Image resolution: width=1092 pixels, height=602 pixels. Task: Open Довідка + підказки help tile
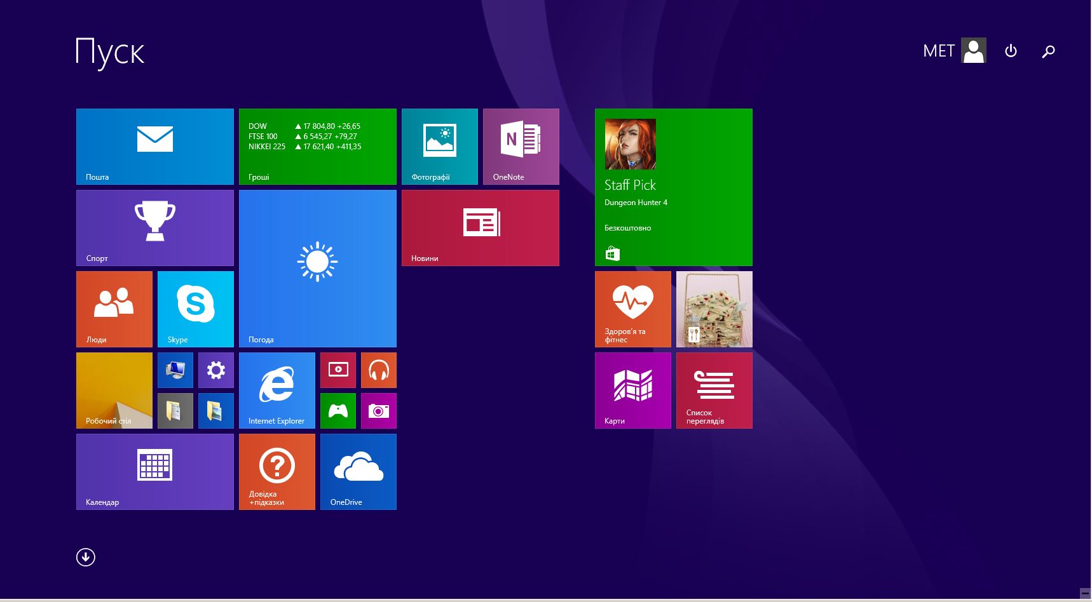coord(277,472)
